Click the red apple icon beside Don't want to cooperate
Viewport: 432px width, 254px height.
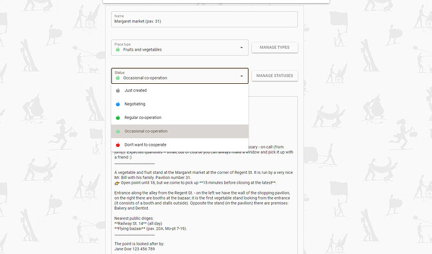118,145
